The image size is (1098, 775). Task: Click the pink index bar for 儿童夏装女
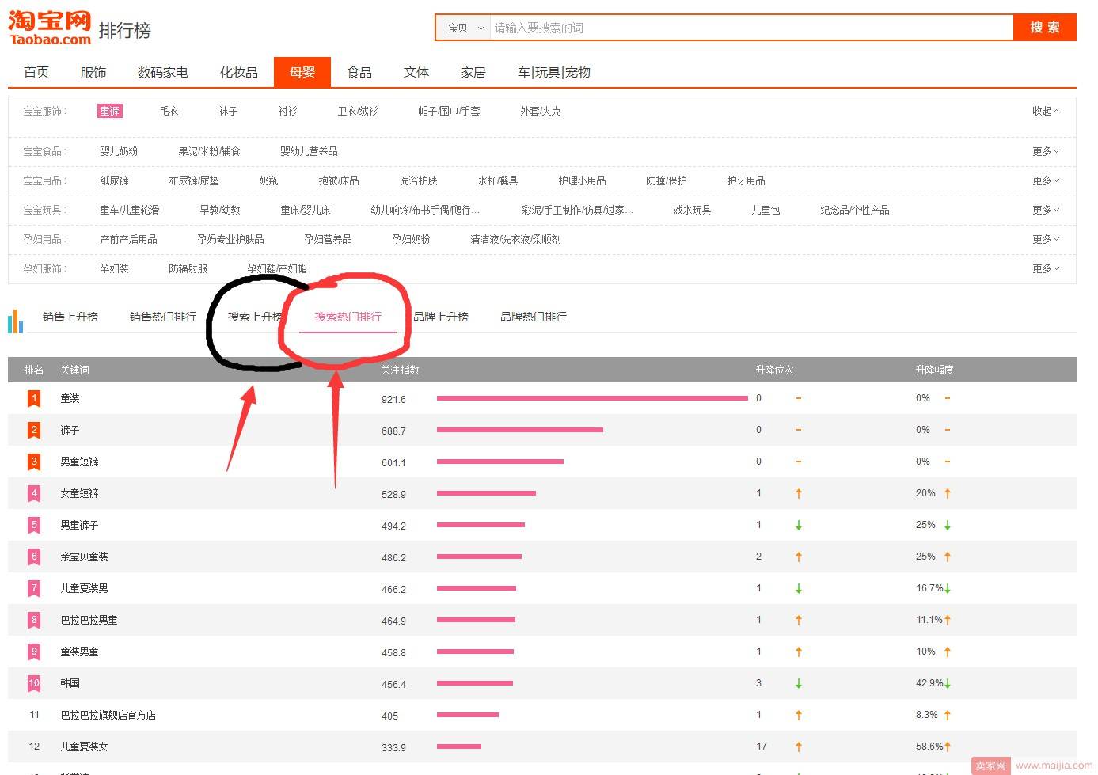point(459,747)
